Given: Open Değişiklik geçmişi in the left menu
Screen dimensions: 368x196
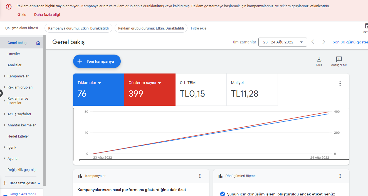Looking at the screenshot, I should pos(22,170).
